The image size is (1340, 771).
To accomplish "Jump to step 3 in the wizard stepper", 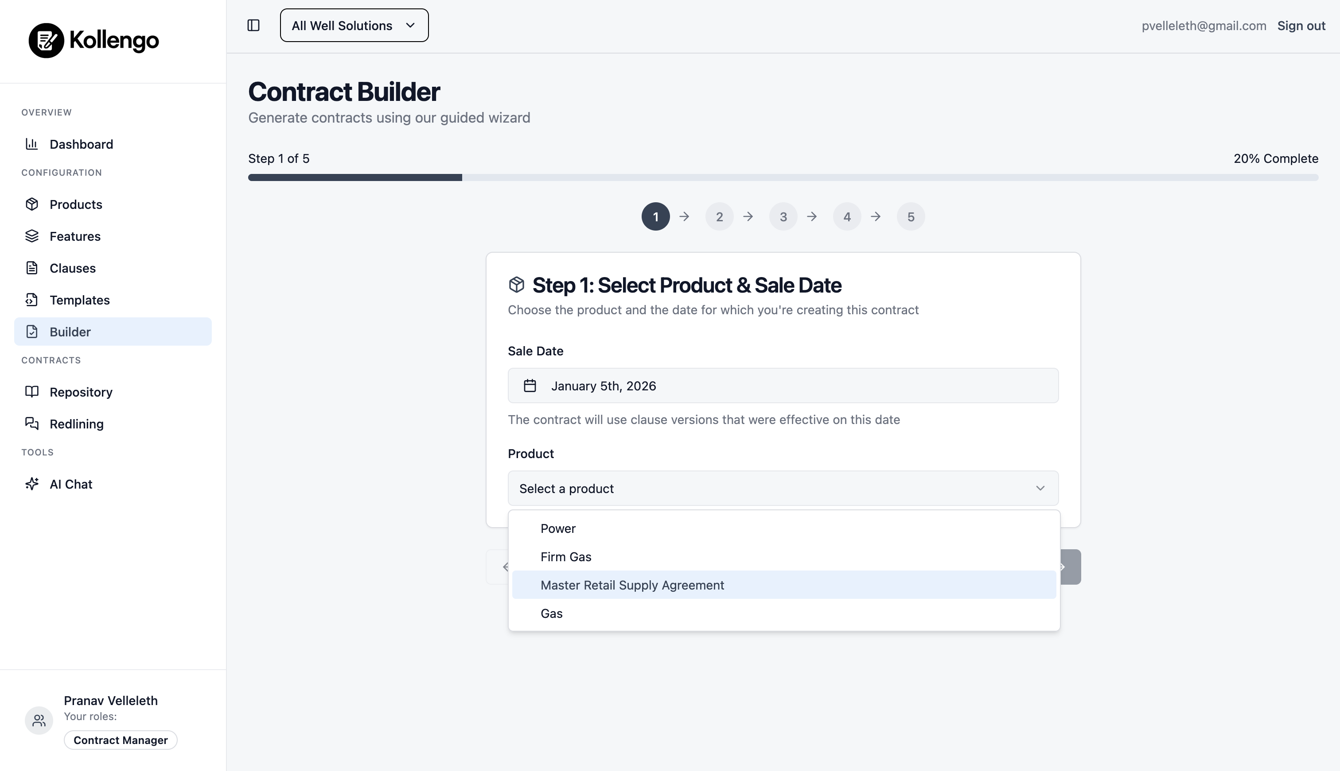I will (x=783, y=216).
